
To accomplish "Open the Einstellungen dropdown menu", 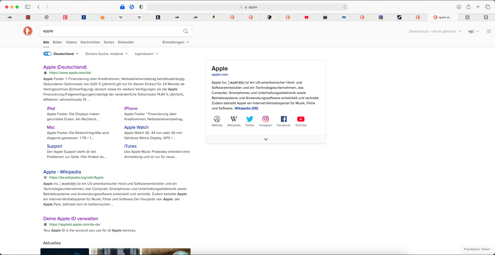I will click(x=175, y=42).
